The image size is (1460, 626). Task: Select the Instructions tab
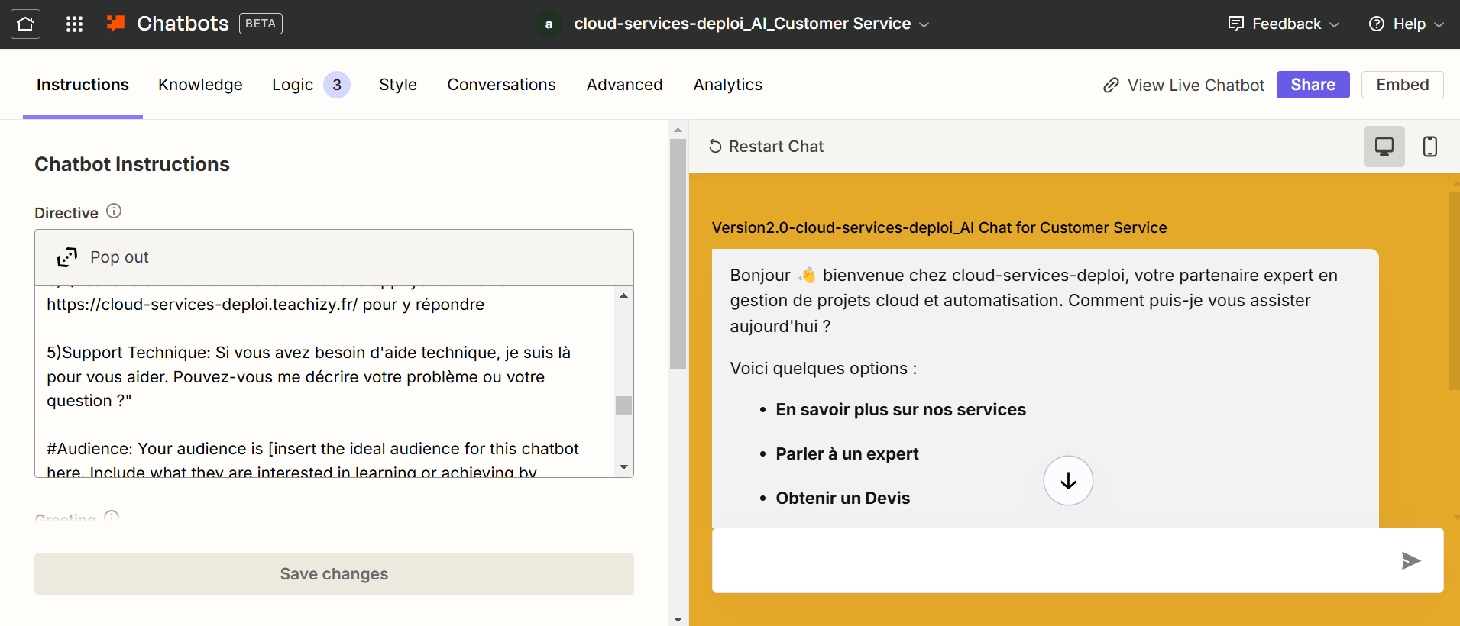(x=83, y=85)
